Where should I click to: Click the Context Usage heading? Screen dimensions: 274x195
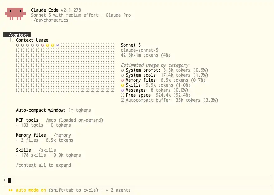tap(32, 40)
